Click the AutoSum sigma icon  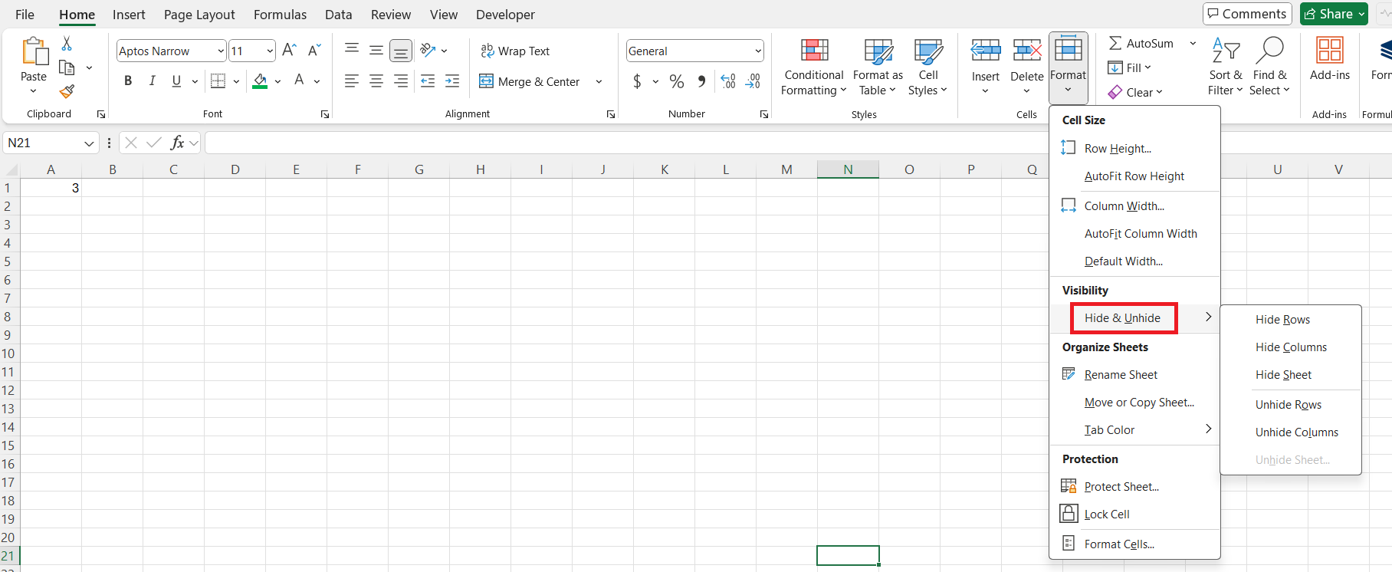point(1115,44)
